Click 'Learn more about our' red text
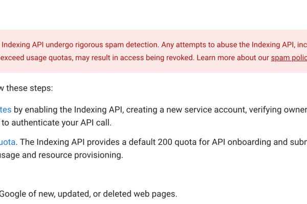Viewport: 307px width, 204px height. click(x=233, y=58)
